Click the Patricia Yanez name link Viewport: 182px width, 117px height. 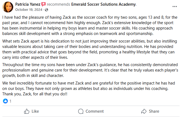coord(28,4)
